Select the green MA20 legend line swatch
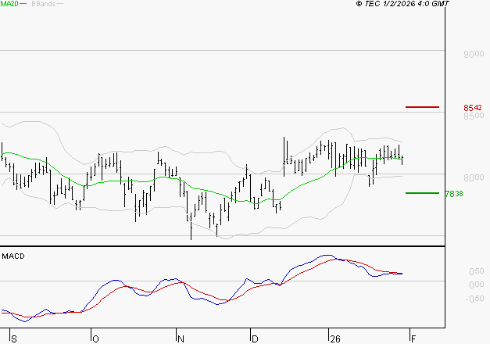490x344 pixels. point(23,5)
